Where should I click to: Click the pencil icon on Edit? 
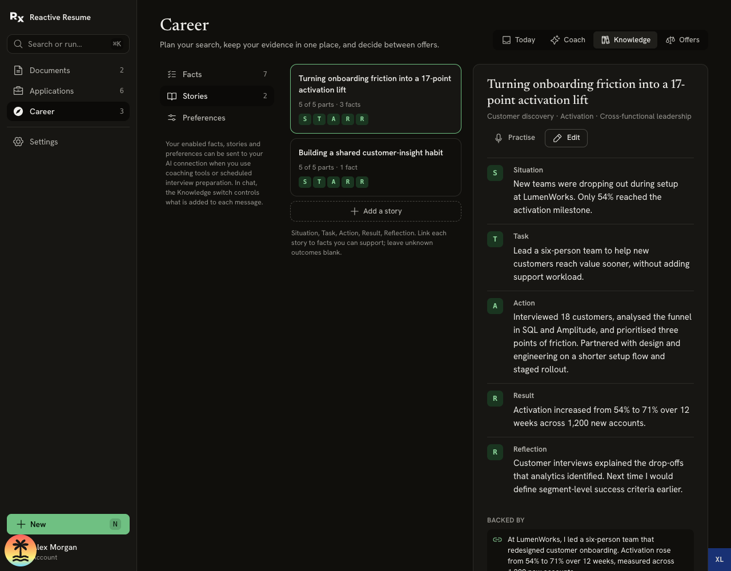point(558,138)
